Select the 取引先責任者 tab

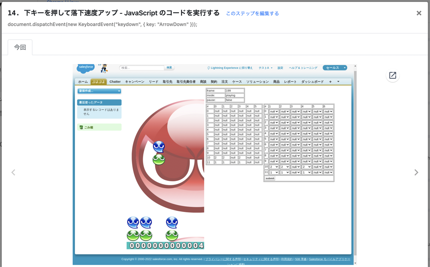click(x=186, y=82)
